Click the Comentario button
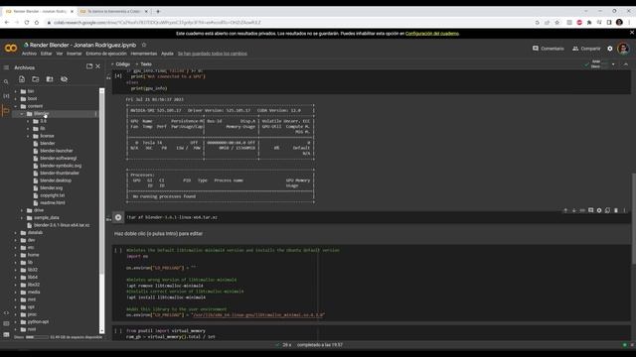Image resolution: width=636 pixels, height=357 pixels. pyautogui.click(x=549, y=49)
